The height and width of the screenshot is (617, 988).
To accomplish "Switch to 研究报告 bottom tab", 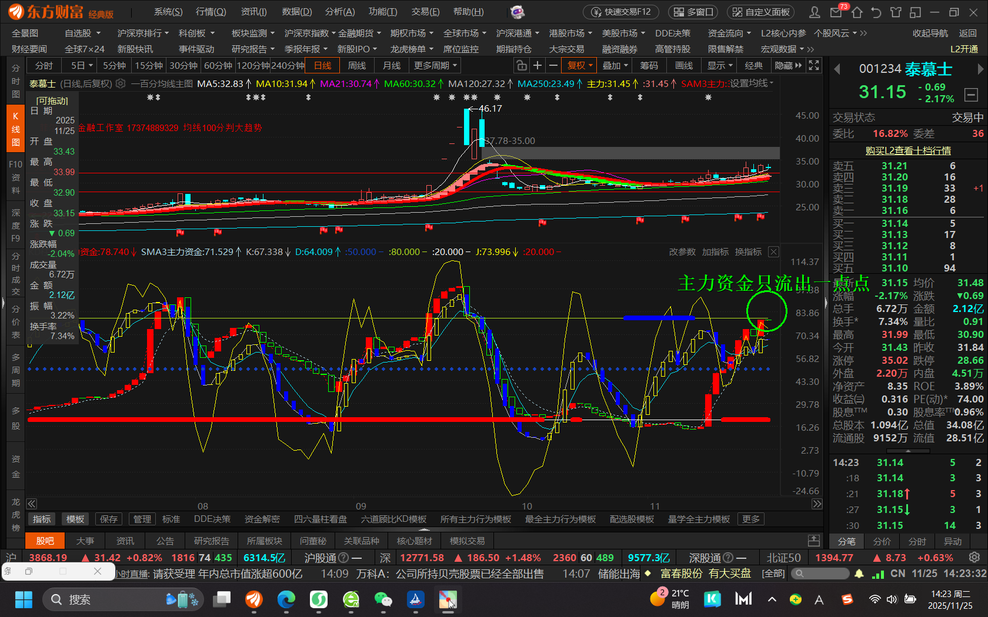I will tap(212, 541).
